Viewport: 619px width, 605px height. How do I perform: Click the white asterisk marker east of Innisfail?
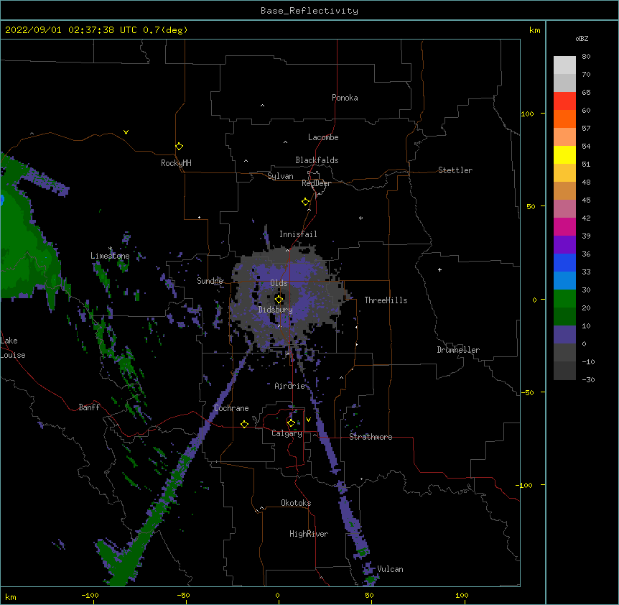point(360,218)
